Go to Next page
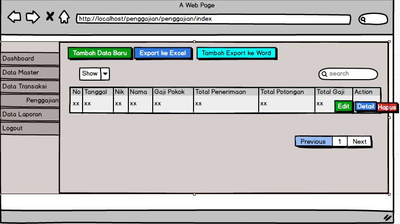Screen dimensions: 400x224 pos(359,141)
